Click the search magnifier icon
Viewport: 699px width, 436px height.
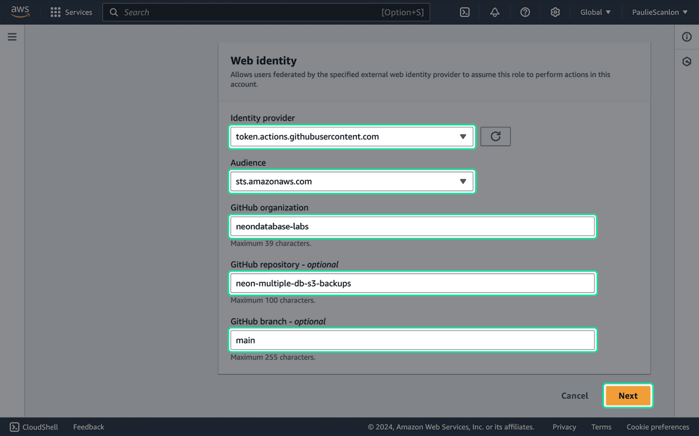[x=114, y=12]
